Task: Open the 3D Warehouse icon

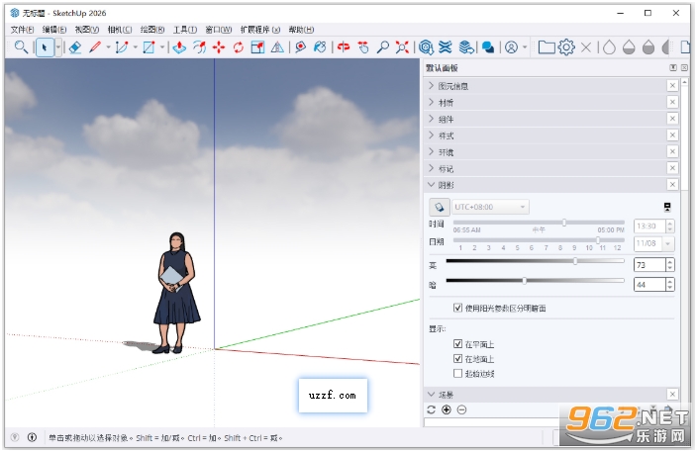Action: point(426,47)
